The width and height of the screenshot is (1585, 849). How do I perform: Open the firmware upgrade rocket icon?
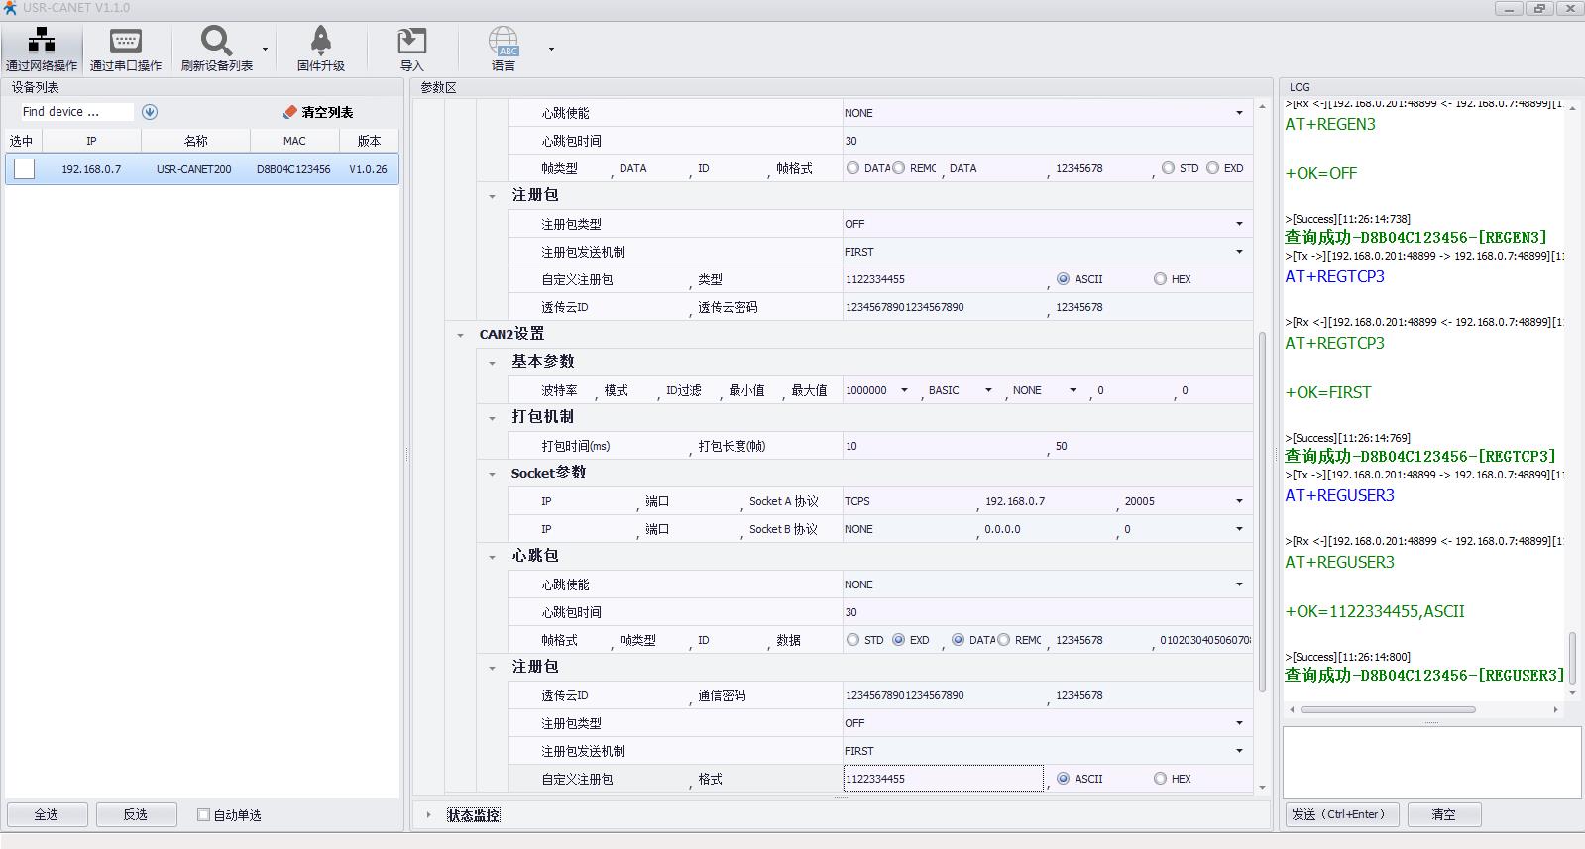pyautogui.click(x=320, y=41)
